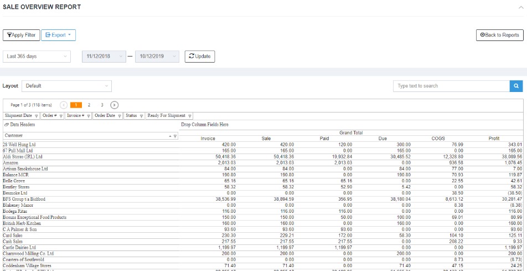Toggle Customer column sort arrow
Screen dimensions: 527x271
[170, 136]
